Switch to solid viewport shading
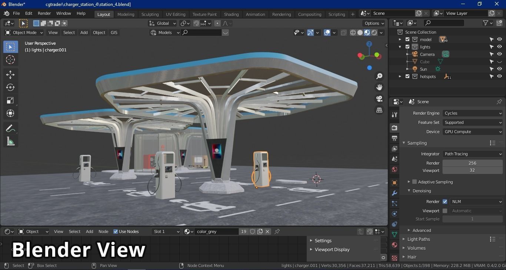Screen dimensions: 506x270 tap(360, 33)
